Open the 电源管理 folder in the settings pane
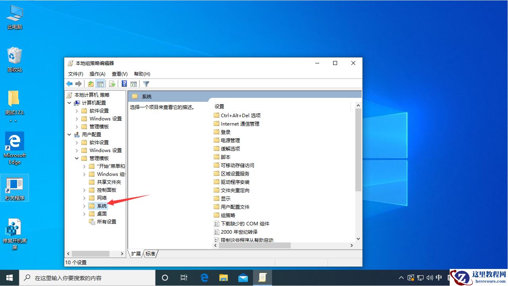508x286 pixels. [230, 140]
